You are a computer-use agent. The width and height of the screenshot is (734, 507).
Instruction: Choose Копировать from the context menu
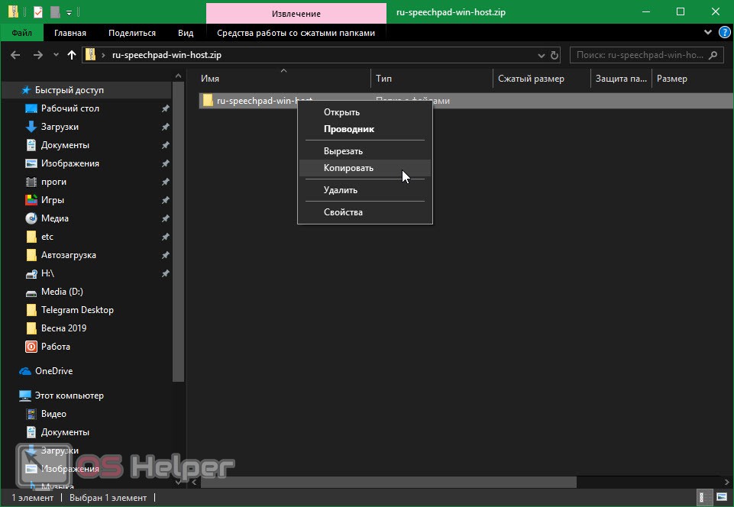click(348, 168)
